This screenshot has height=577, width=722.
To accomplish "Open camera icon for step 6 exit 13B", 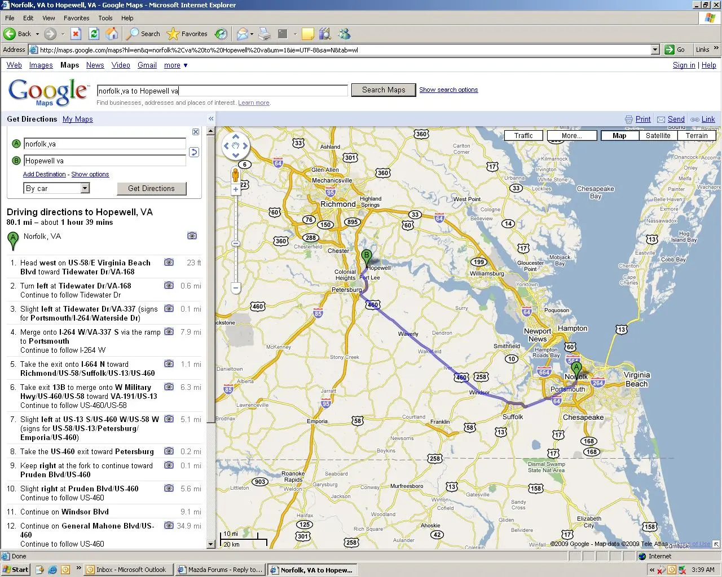I will pyautogui.click(x=169, y=387).
